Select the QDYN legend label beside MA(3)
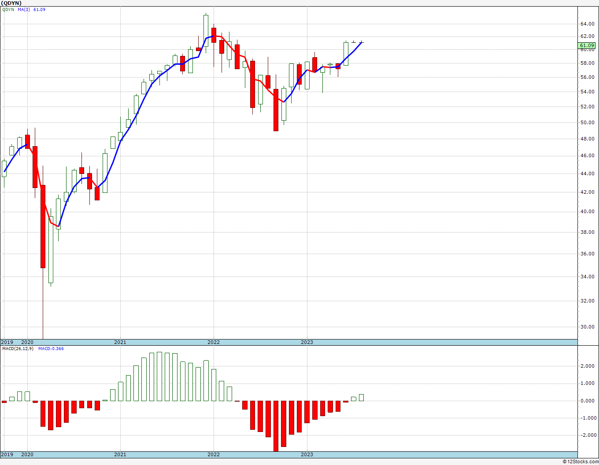Image resolution: width=599 pixels, height=465 pixels. (x=8, y=9)
